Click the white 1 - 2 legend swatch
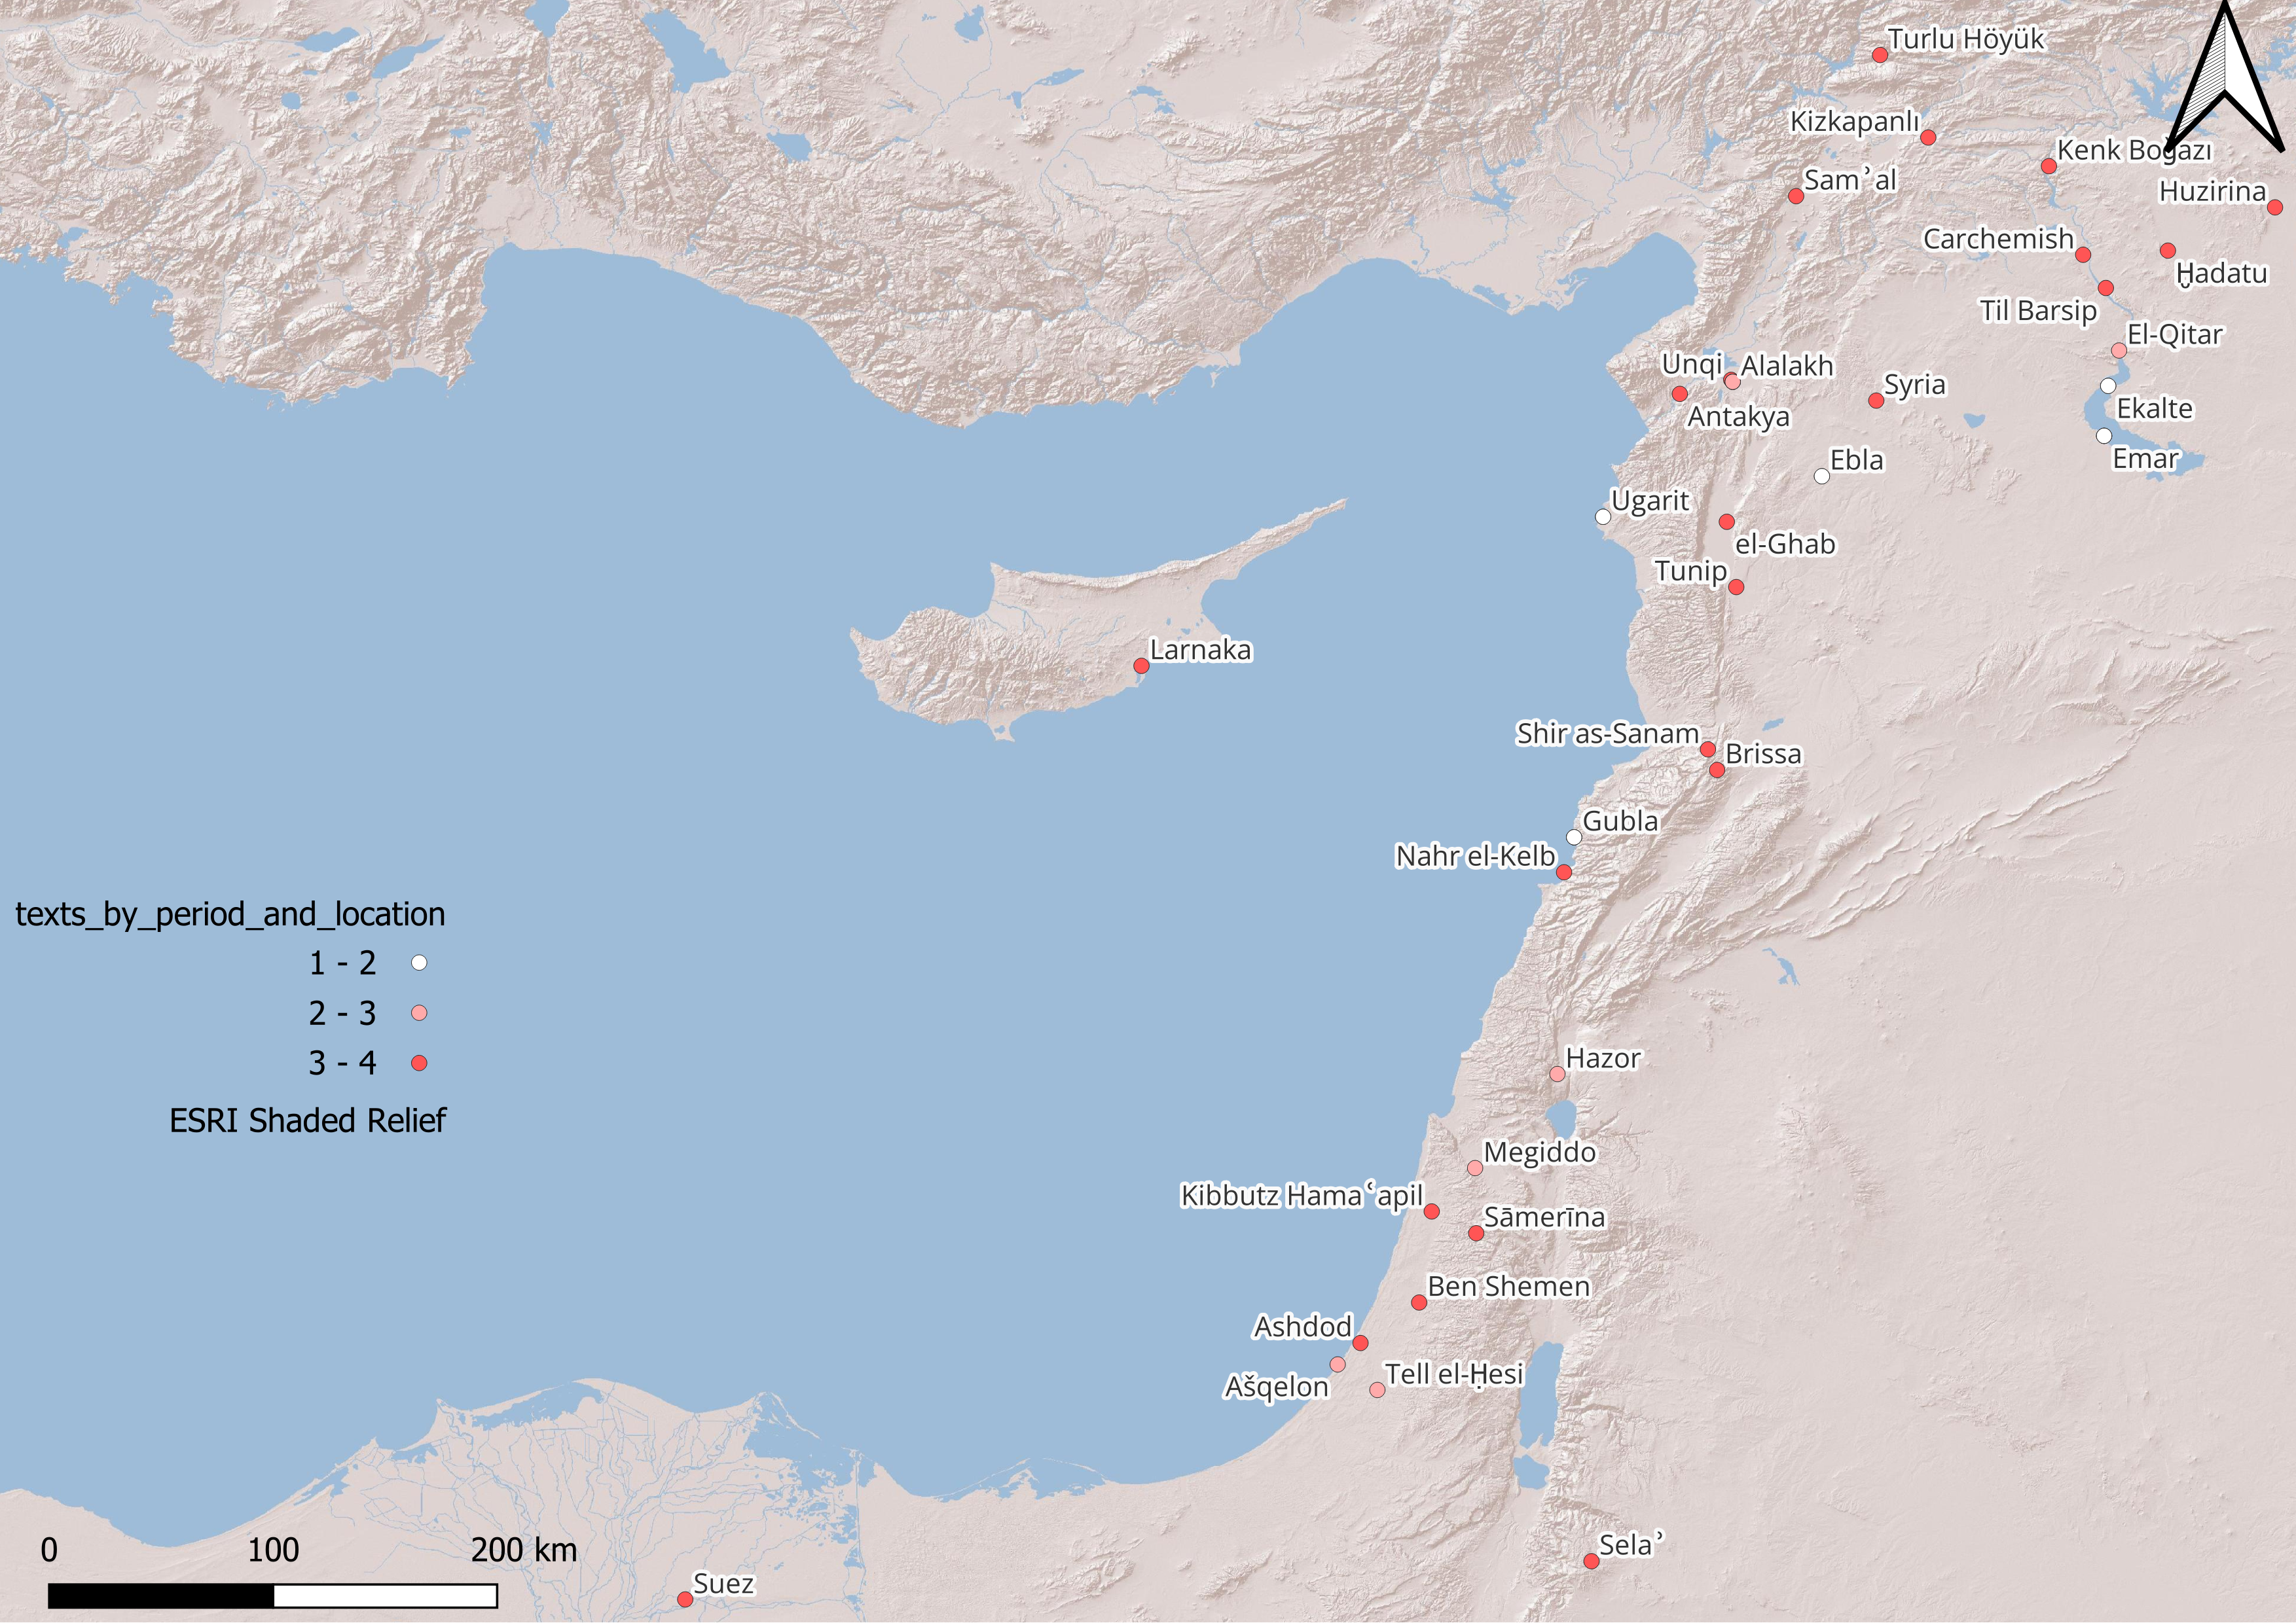Viewport: 2296px width, 1623px height. [x=419, y=963]
